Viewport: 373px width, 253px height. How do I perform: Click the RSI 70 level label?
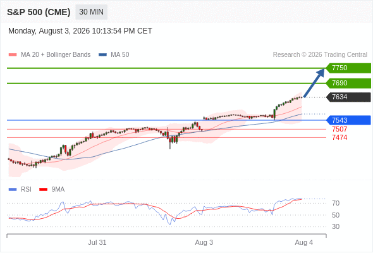pyautogui.click(x=336, y=203)
